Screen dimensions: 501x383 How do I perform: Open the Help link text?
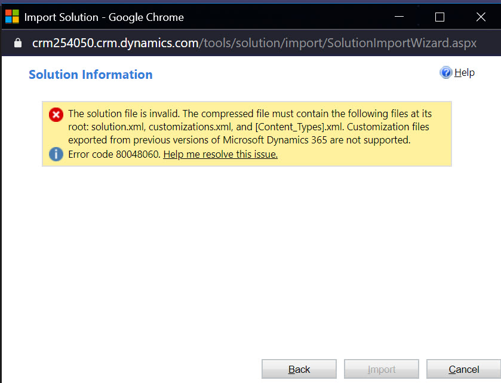pos(464,72)
